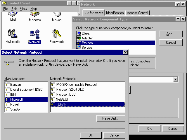Choose Banyan in Manufacturers list
Screen dimensions: 187x140
[15, 85]
